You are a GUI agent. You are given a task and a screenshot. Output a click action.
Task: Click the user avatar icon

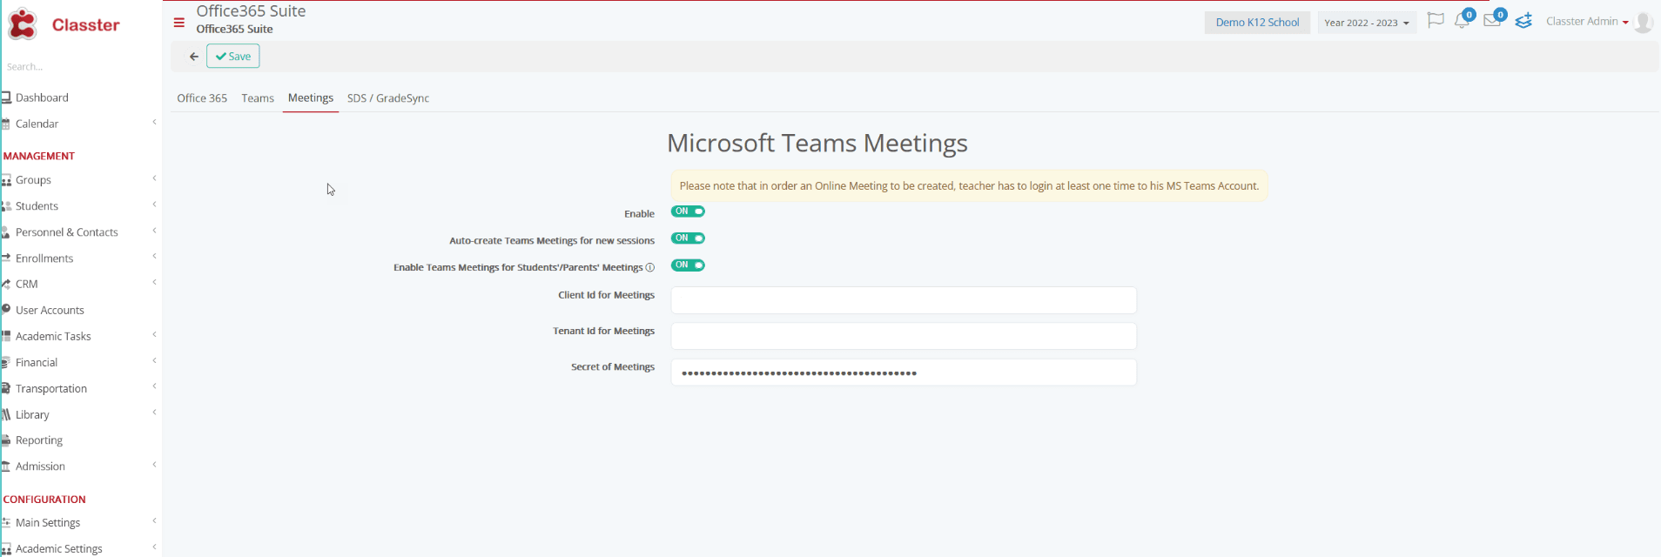[1644, 22]
